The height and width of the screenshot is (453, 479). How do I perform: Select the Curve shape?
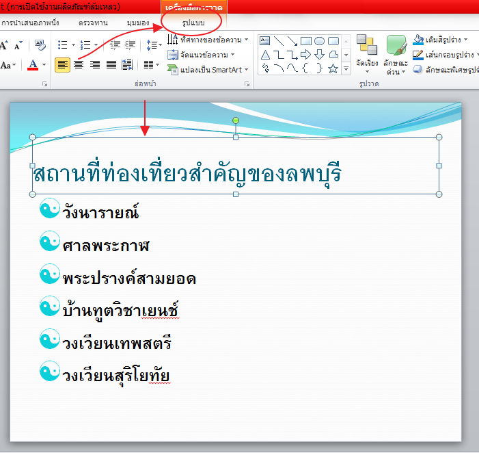(x=292, y=68)
